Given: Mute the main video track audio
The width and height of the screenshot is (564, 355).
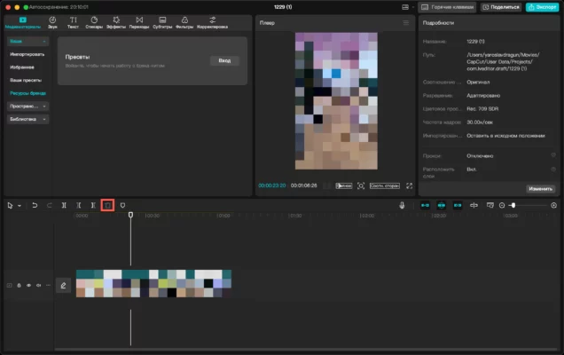Looking at the screenshot, I should [38, 285].
